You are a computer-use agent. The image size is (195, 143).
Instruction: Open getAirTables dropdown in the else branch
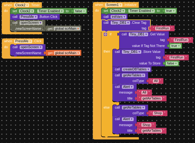[x=133, y=108]
